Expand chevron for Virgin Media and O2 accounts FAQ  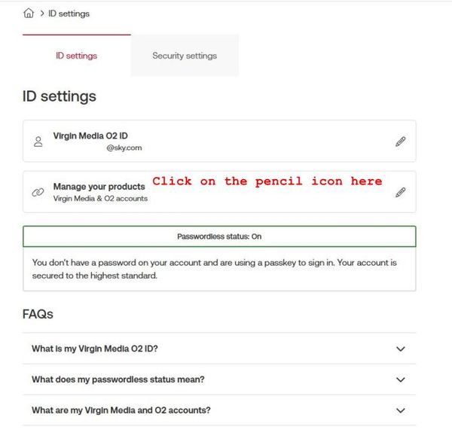400,410
